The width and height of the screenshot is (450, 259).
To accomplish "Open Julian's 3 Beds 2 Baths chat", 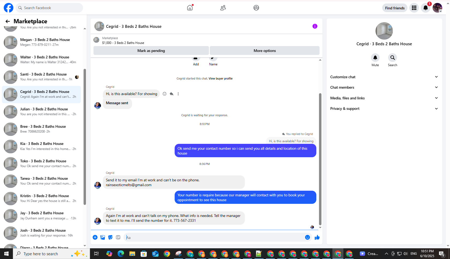I will (x=41, y=112).
